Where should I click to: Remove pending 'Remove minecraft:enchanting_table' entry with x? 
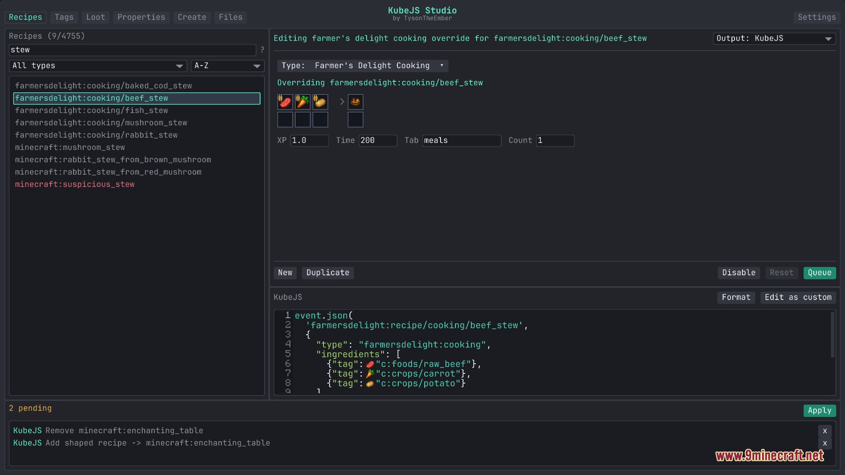(x=825, y=431)
